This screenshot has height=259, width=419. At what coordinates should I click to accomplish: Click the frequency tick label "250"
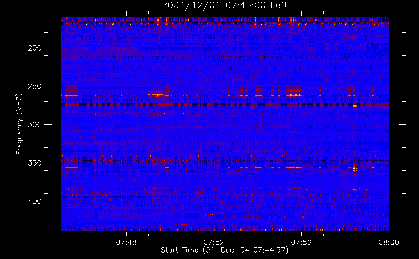[x=34, y=86]
